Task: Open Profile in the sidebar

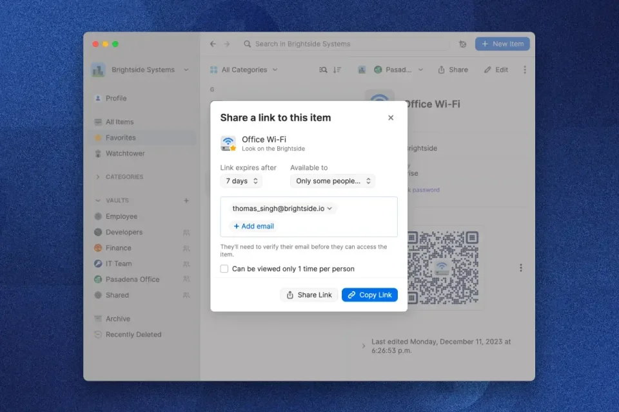Action: pyautogui.click(x=143, y=98)
